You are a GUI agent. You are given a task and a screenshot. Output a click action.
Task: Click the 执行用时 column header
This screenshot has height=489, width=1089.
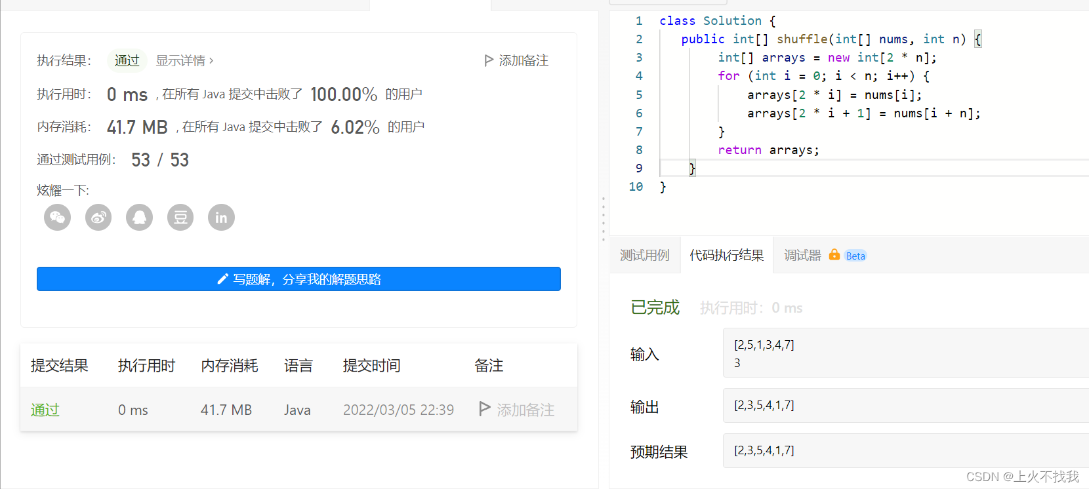146,365
